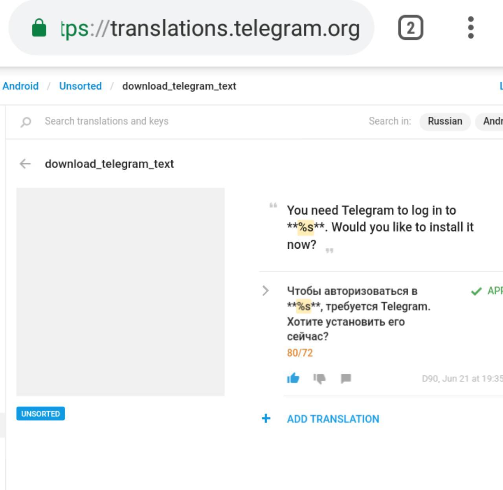Expand the Russian translation with the chevron
Viewport: 503px width, 490px height.
pyautogui.click(x=266, y=291)
